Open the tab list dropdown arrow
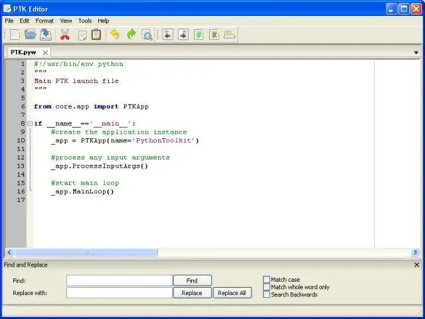 (416, 53)
